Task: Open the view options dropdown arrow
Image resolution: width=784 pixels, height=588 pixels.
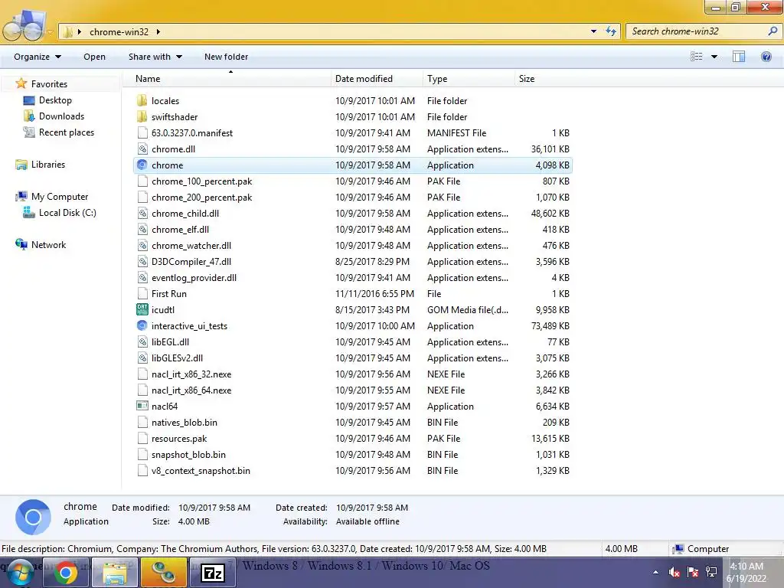Action: [x=714, y=57]
